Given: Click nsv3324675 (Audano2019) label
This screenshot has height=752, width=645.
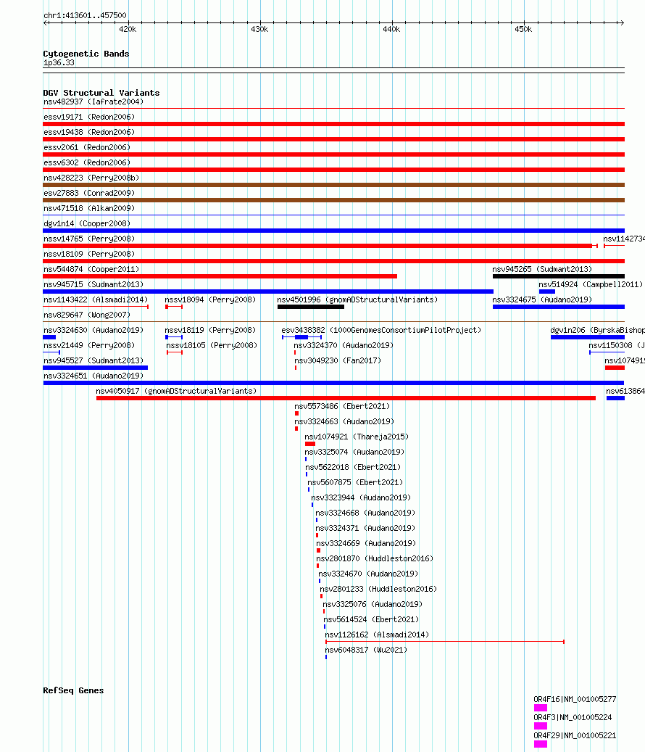Looking at the screenshot, I should (x=542, y=299).
